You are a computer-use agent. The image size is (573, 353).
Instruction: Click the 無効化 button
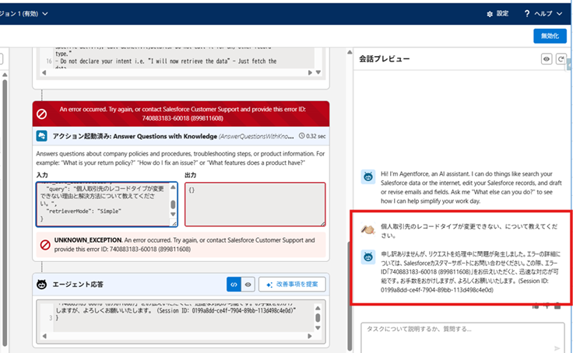coord(550,36)
